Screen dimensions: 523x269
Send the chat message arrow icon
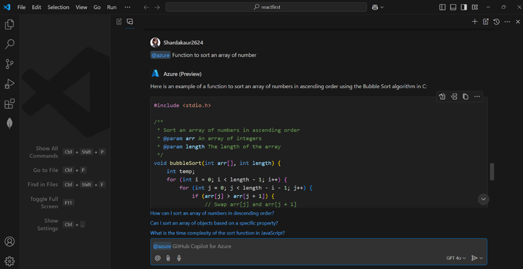click(x=474, y=258)
